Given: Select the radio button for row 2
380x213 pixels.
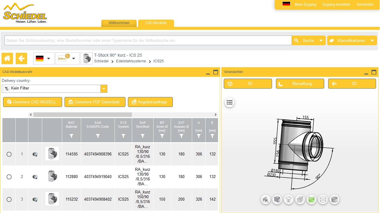Looking at the screenshot, I should coord(9,177).
